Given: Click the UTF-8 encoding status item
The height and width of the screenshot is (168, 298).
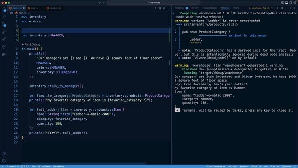Looking at the screenshot, I should tap(253, 166).
